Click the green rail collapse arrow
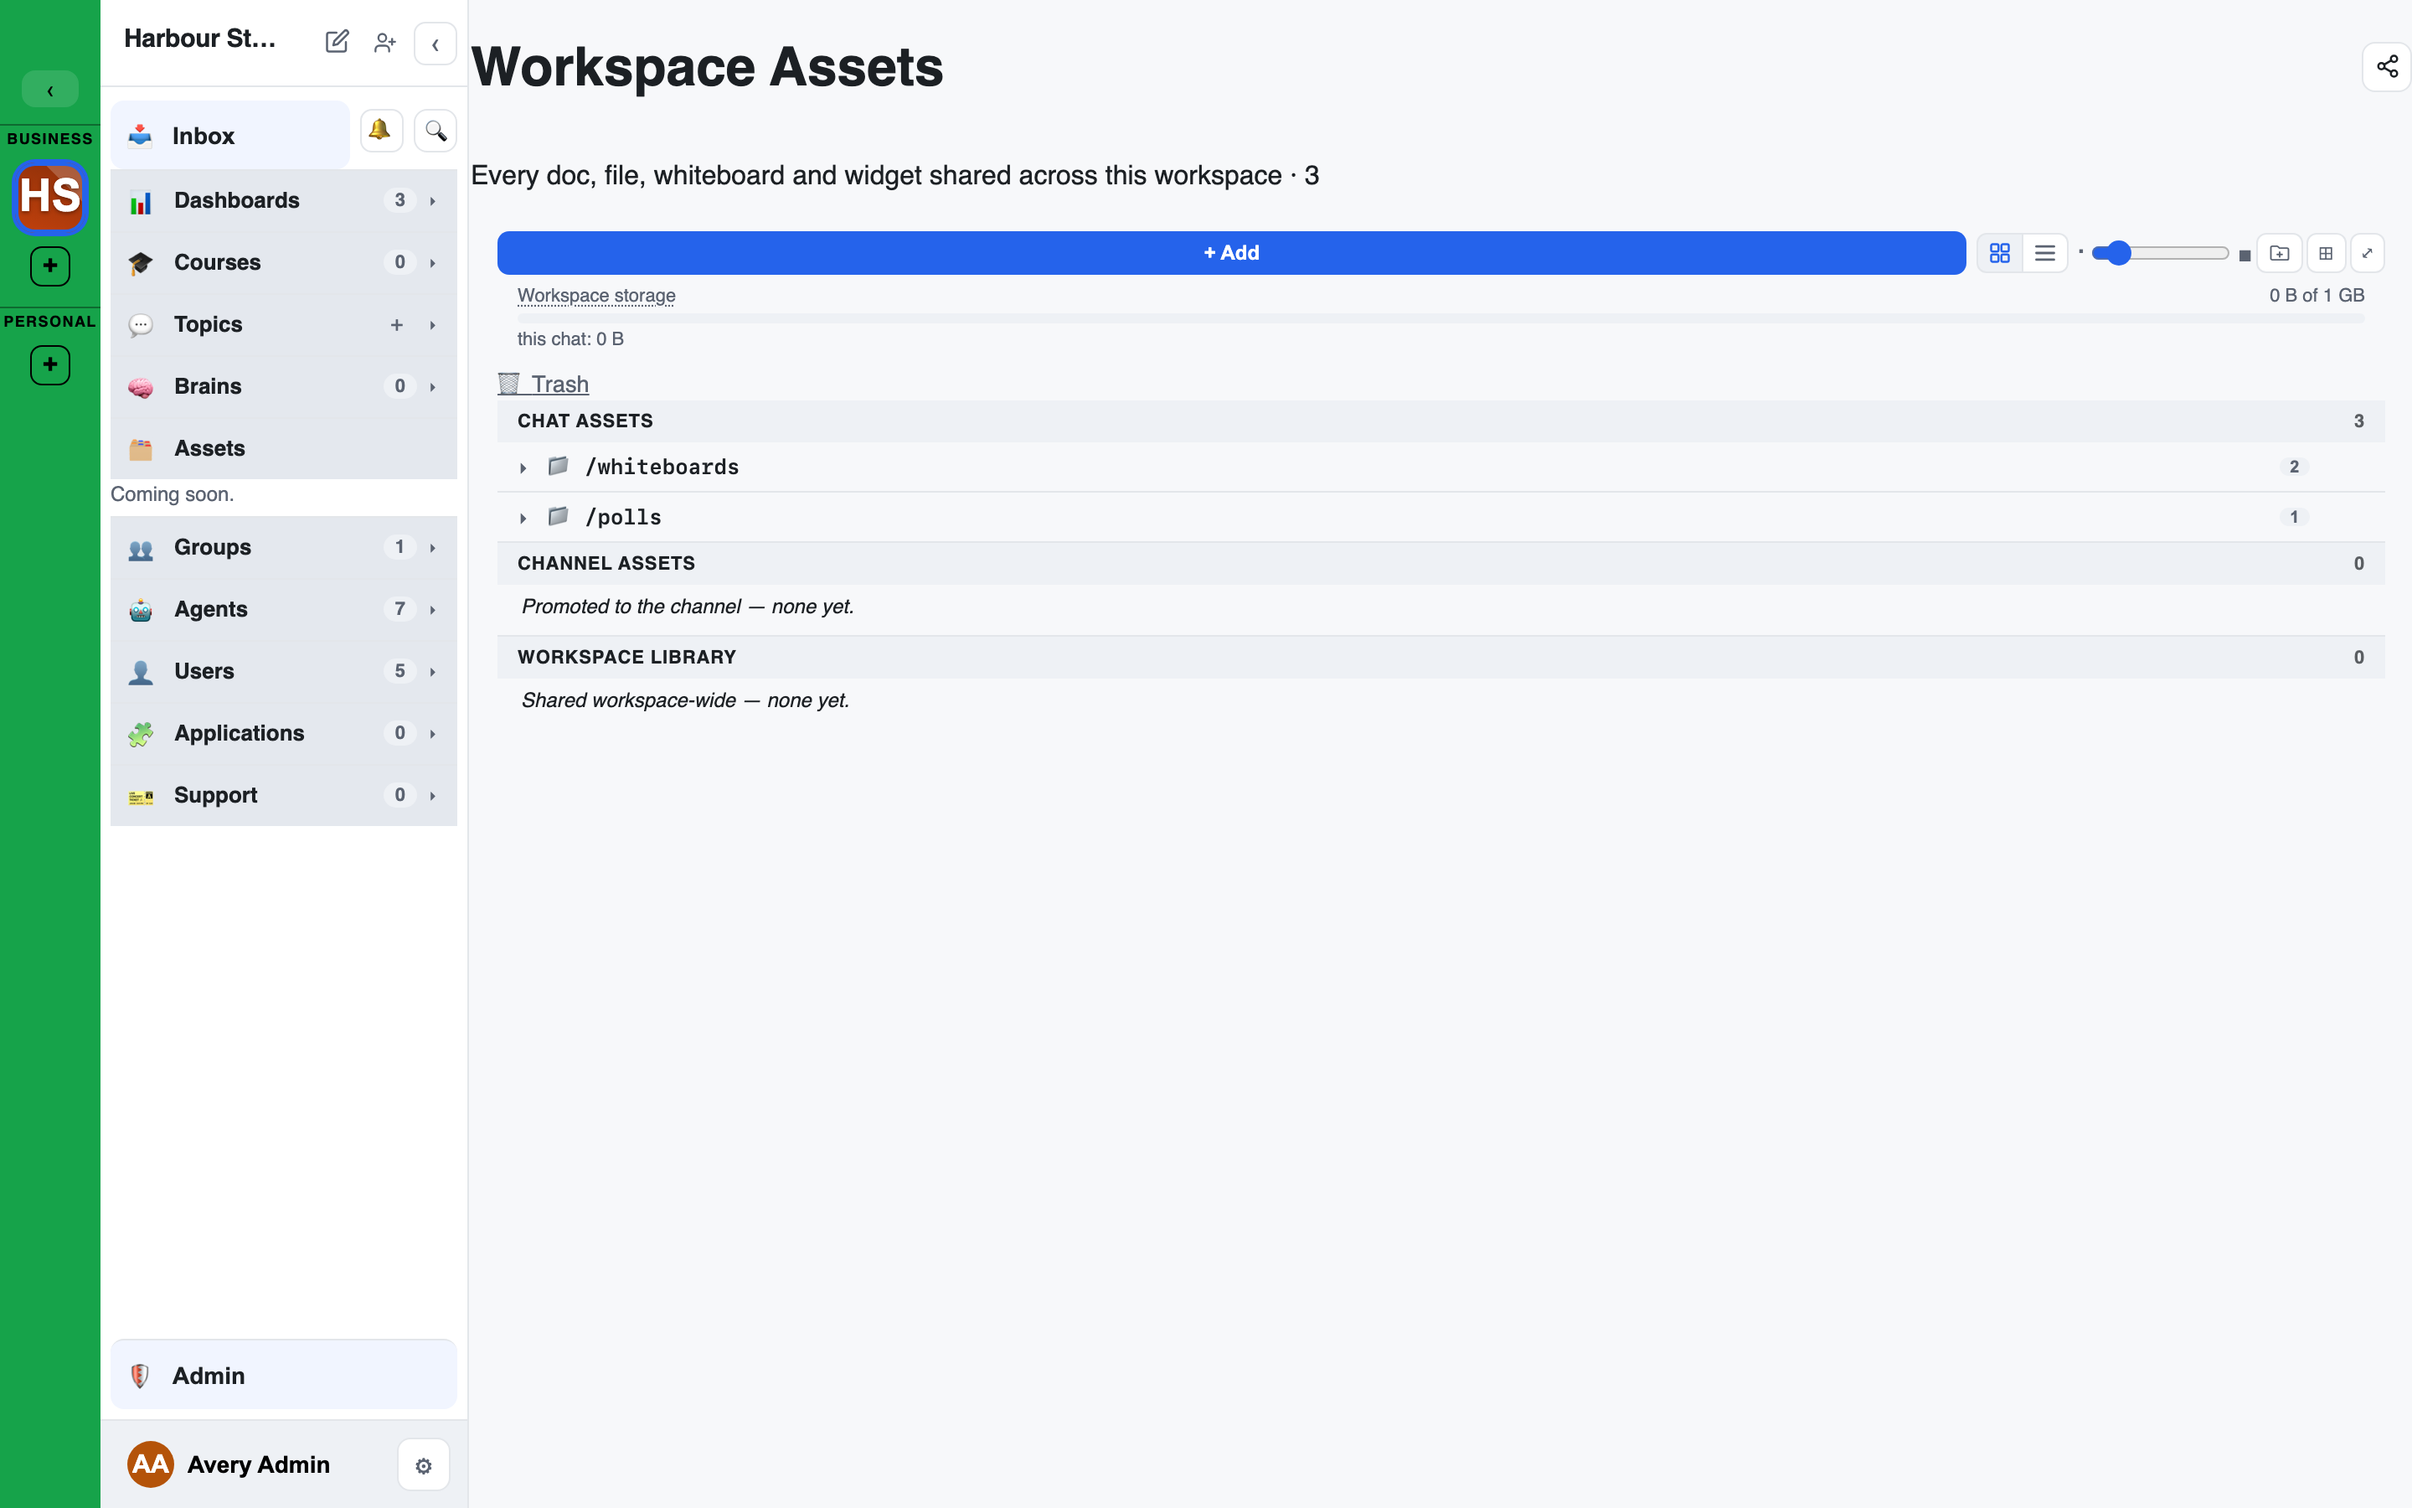 (x=50, y=90)
